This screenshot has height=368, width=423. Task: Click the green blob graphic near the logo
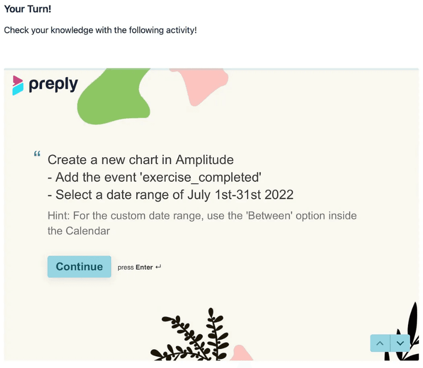[113, 94]
